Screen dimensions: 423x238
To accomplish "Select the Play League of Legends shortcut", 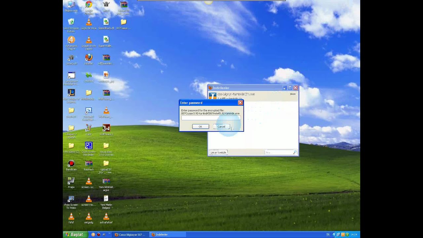I will tap(71, 96).
